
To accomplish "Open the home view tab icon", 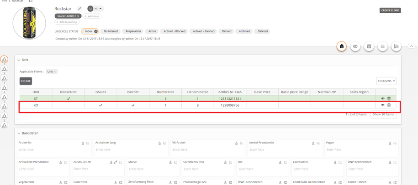I will 342,46.
